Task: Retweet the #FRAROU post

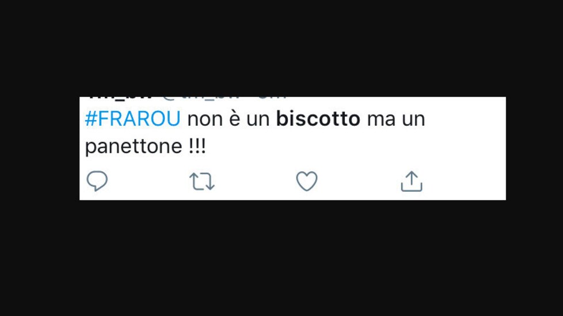Action: [202, 182]
